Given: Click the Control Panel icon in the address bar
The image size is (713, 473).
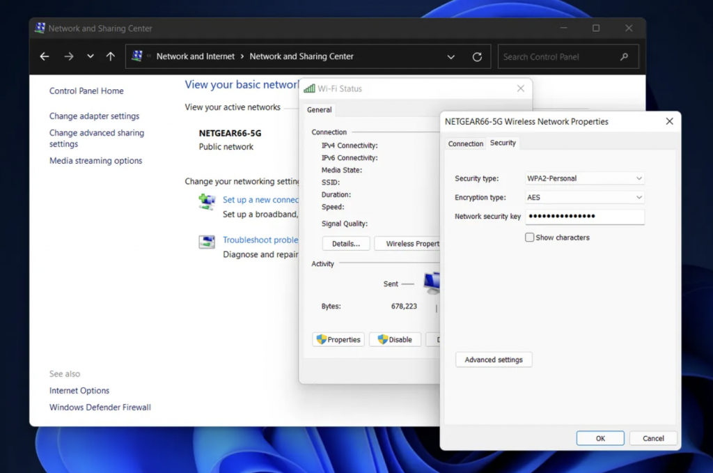Looking at the screenshot, I should pyautogui.click(x=137, y=56).
